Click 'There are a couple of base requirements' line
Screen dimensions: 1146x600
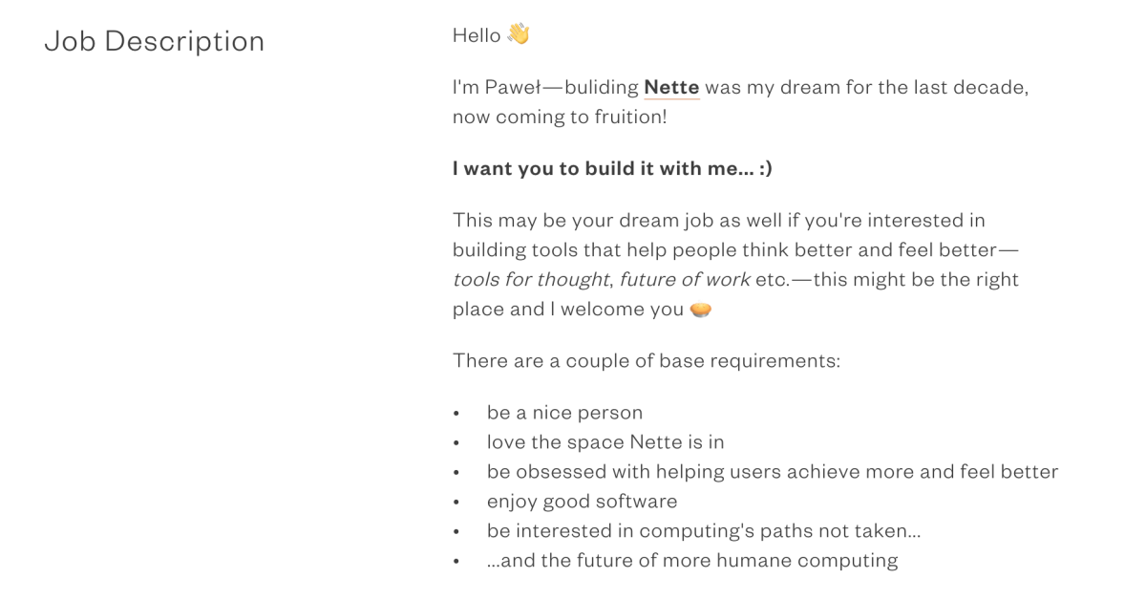647,361
